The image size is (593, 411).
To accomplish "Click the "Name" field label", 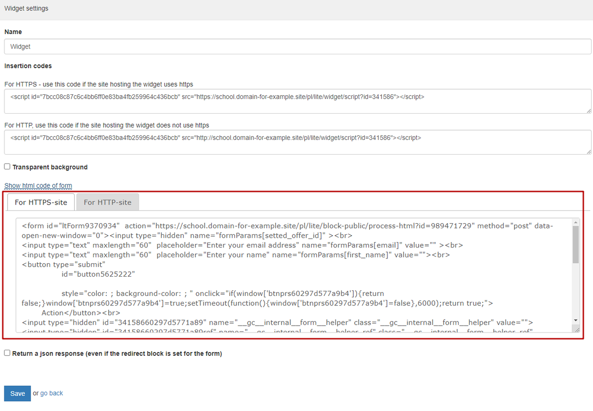I will [x=13, y=32].
